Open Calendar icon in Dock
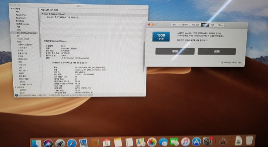The width and height of the screenshot is (268, 147). click(106, 142)
